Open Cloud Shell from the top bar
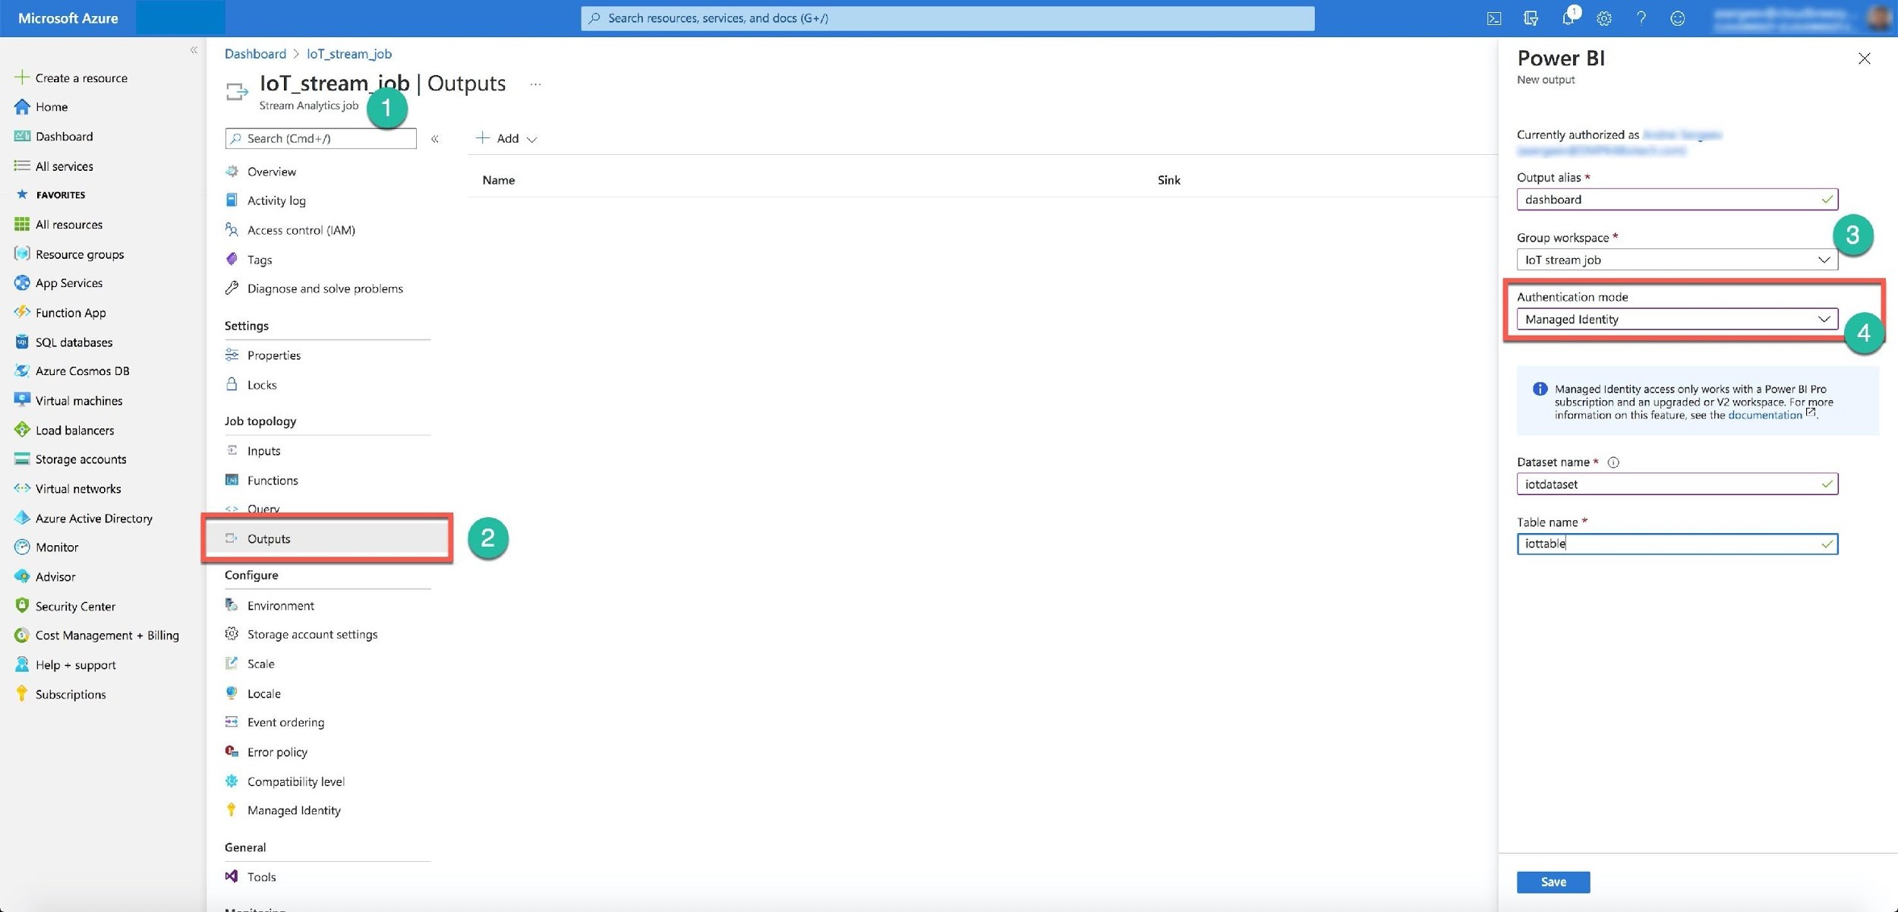 1493,18
